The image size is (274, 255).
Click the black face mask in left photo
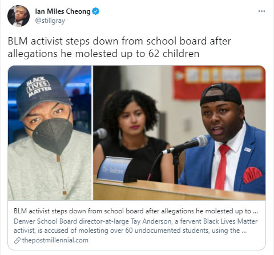pyautogui.click(x=53, y=135)
